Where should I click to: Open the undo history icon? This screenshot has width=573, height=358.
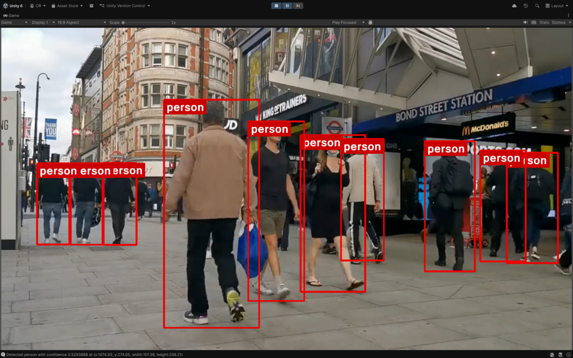pyautogui.click(x=526, y=6)
